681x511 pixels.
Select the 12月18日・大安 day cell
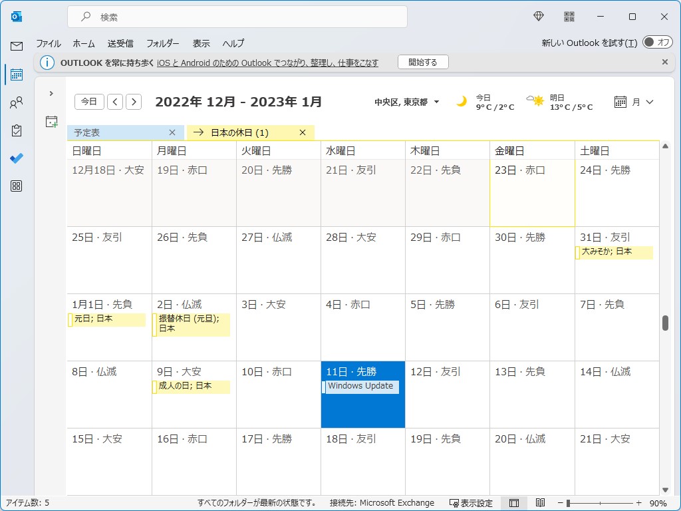(x=110, y=193)
